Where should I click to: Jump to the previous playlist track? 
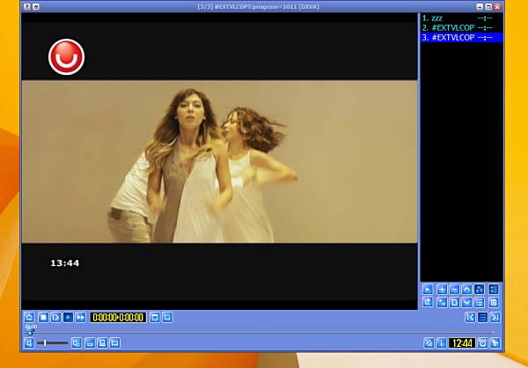coord(470,317)
